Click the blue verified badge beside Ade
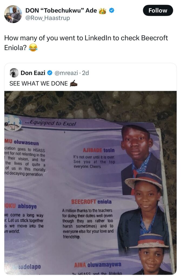 (x=112, y=11)
